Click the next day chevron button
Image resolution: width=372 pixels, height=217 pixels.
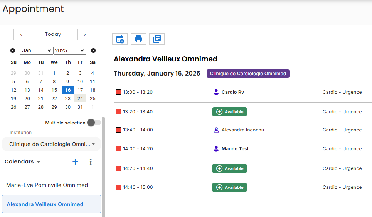85,34
